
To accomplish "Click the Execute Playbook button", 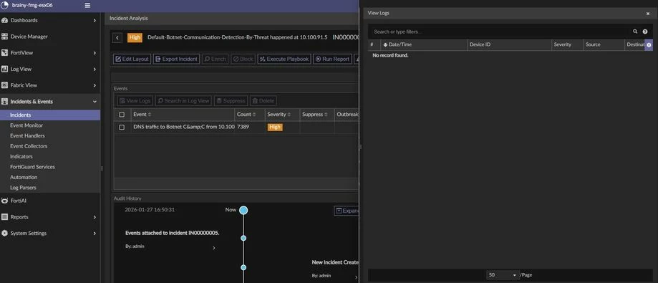I will pos(284,59).
